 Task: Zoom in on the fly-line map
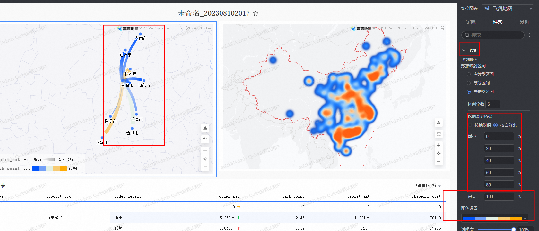205,151
